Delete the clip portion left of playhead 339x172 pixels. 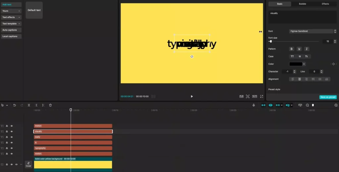pyautogui.click(x=36, y=105)
